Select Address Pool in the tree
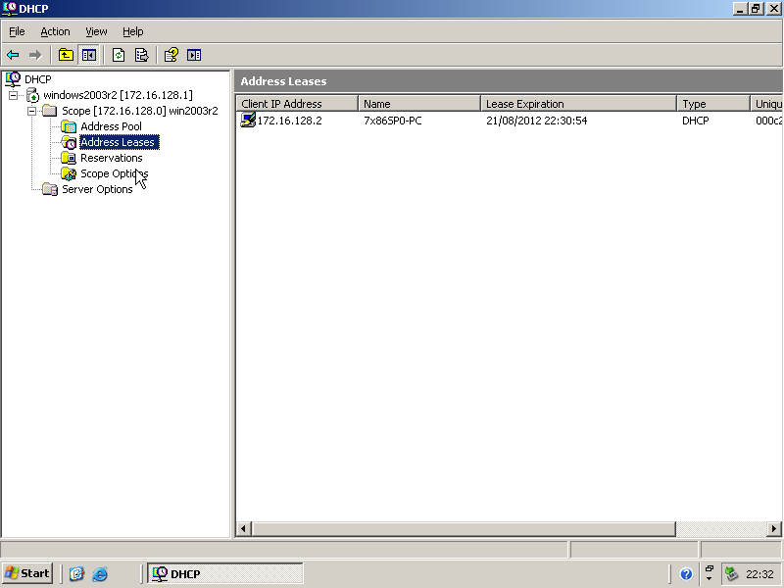 [x=111, y=126]
